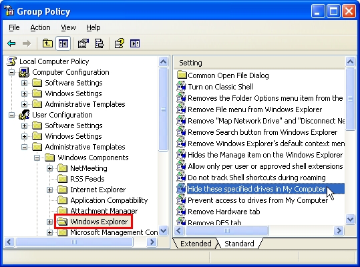Select Allow only per user or approved shell extensions
The width and height of the screenshot is (360, 267).
point(265,166)
